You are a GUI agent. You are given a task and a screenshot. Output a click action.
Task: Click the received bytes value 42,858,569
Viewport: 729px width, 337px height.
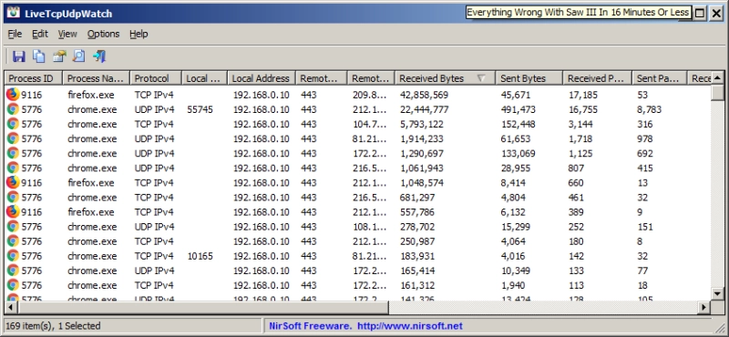point(424,95)
